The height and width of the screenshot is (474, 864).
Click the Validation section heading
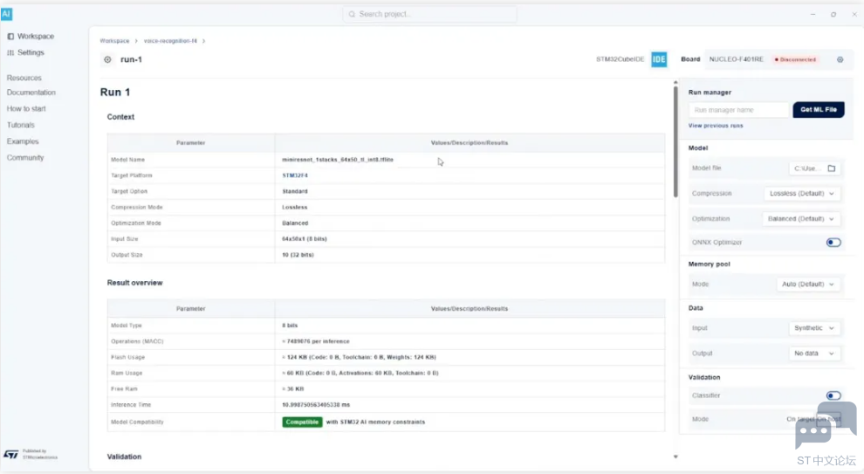click(x=124, y=457)
